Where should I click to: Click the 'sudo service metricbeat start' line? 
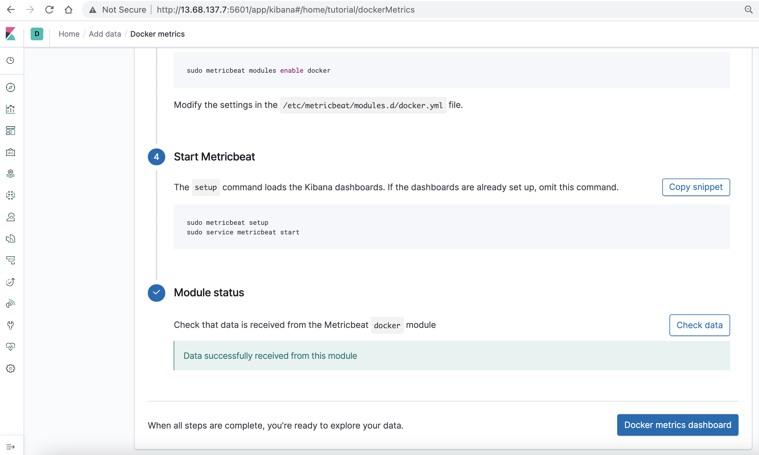pos(243,232)
